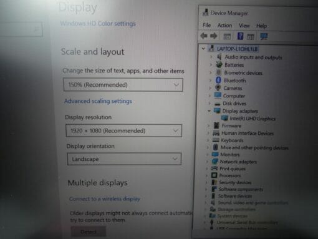The image size is (318, 239).
Task: Expand the Batteries node arrow
Action: click(211, 65)
